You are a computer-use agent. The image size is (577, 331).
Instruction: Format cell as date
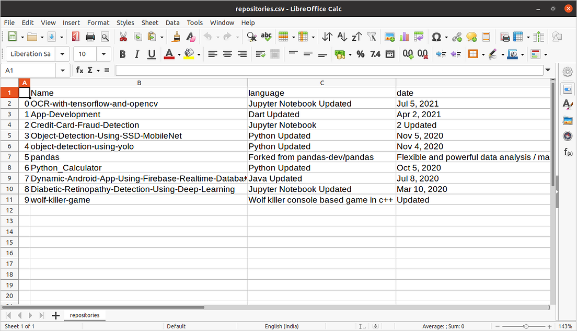[390, 54]
